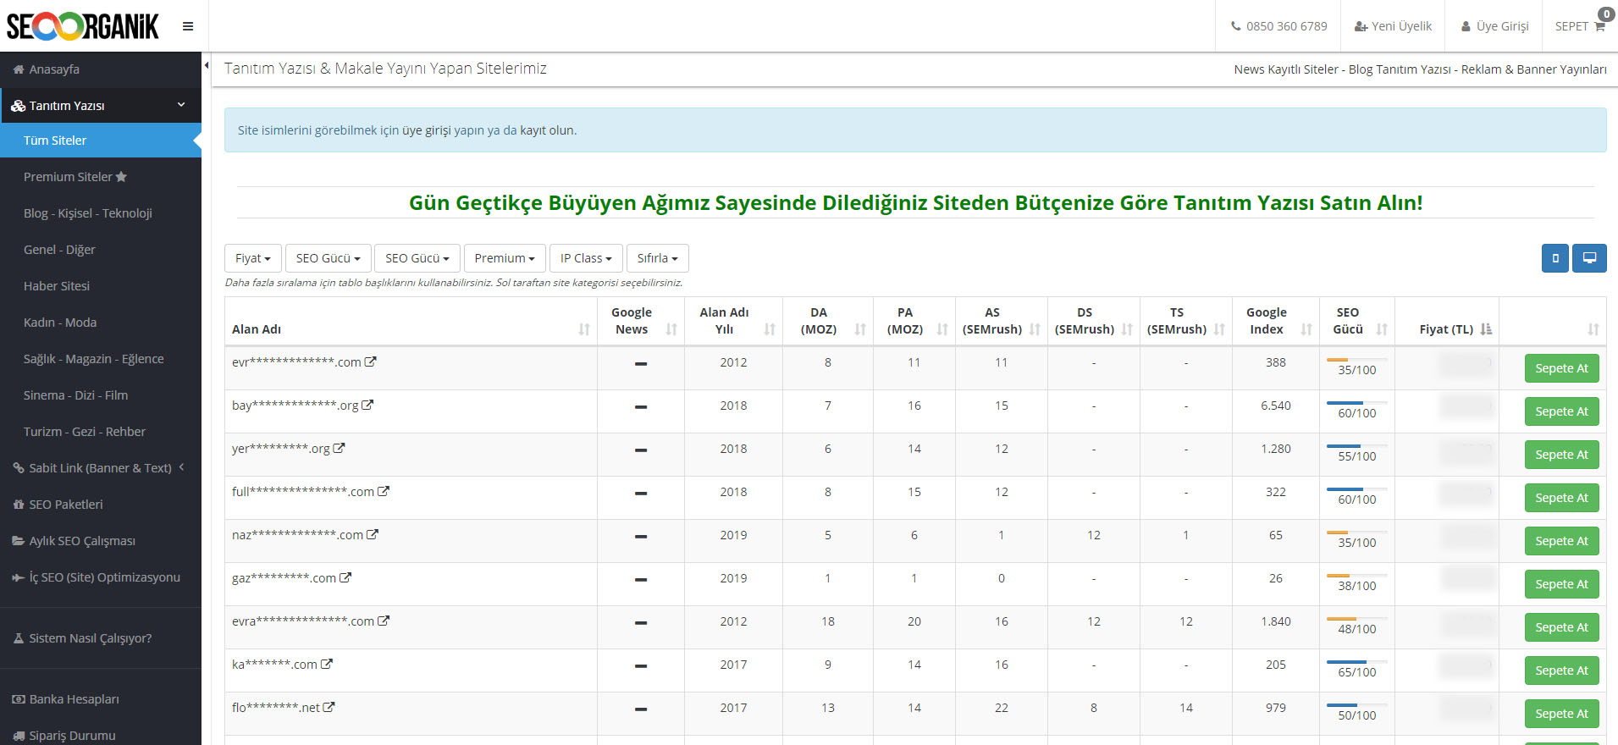Switch to desktop view icon button

(x=1589, y=258)
